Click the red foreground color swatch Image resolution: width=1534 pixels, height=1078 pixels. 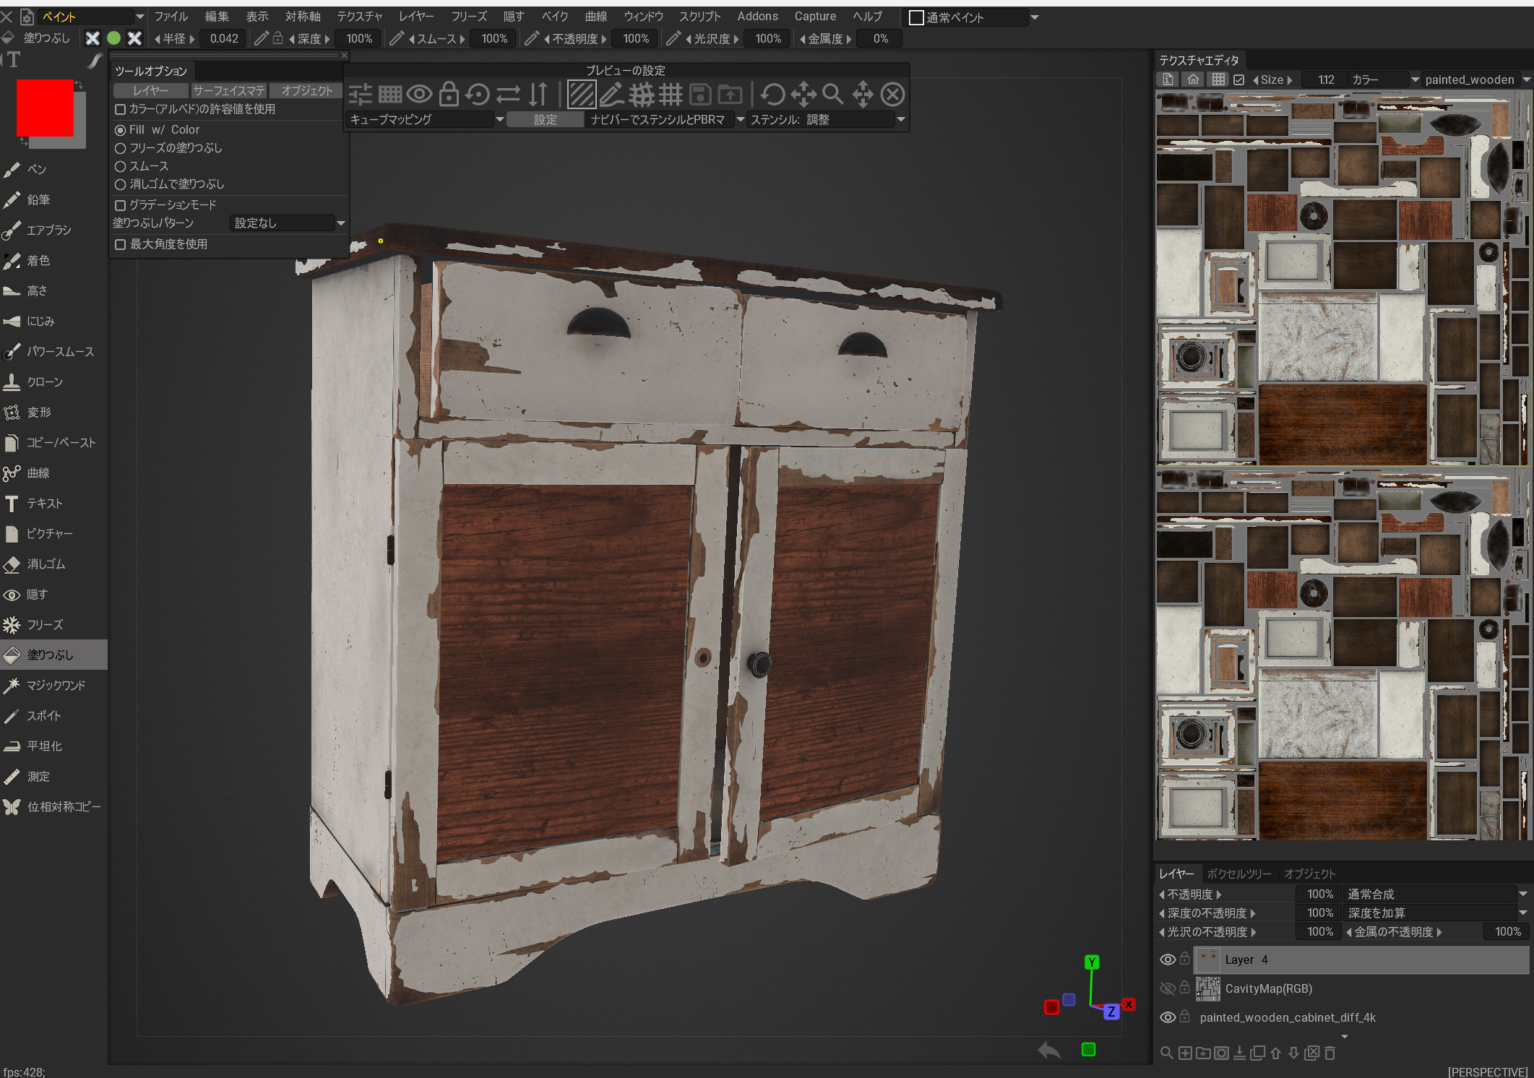pos(45,108)
